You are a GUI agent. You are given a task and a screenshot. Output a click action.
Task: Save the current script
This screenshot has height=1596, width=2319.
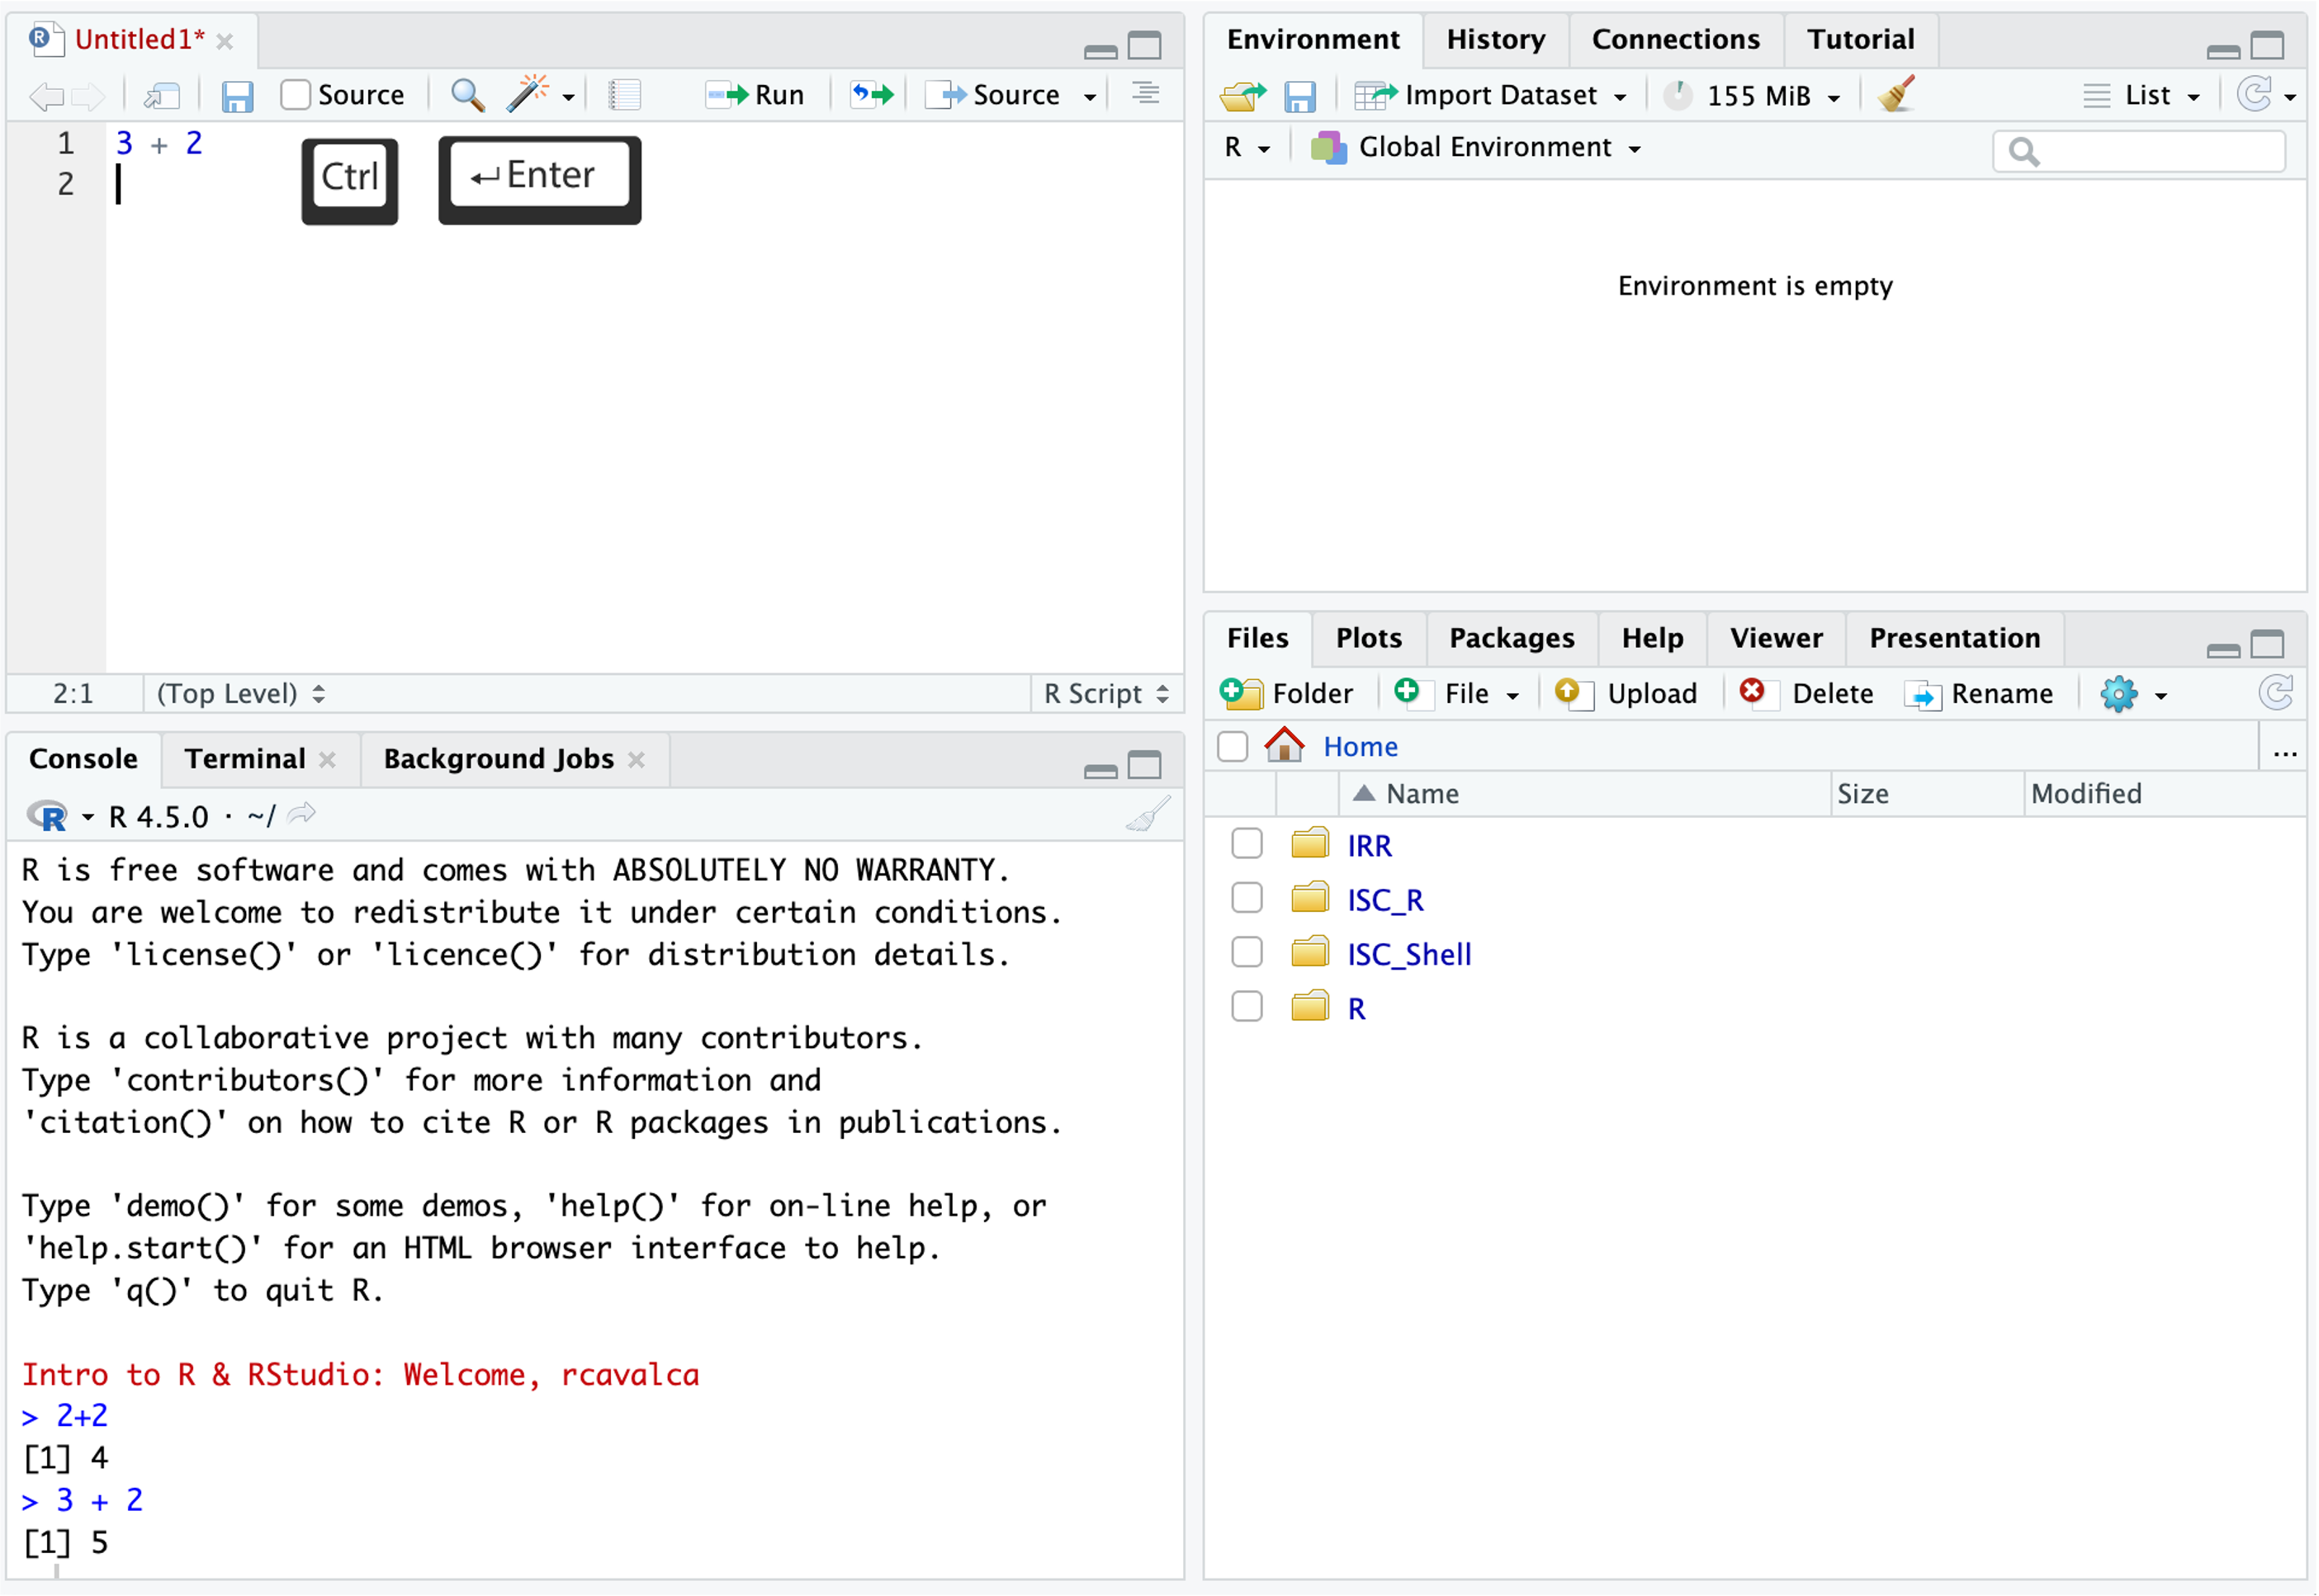tap(237, 95)
